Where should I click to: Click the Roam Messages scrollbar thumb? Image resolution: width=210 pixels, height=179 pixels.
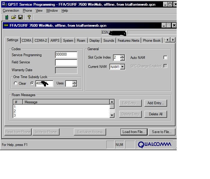click(x=112, y=106)
